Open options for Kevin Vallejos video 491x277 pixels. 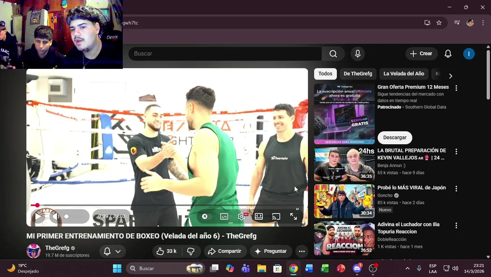pyautogui.click(x=456, y=152)
